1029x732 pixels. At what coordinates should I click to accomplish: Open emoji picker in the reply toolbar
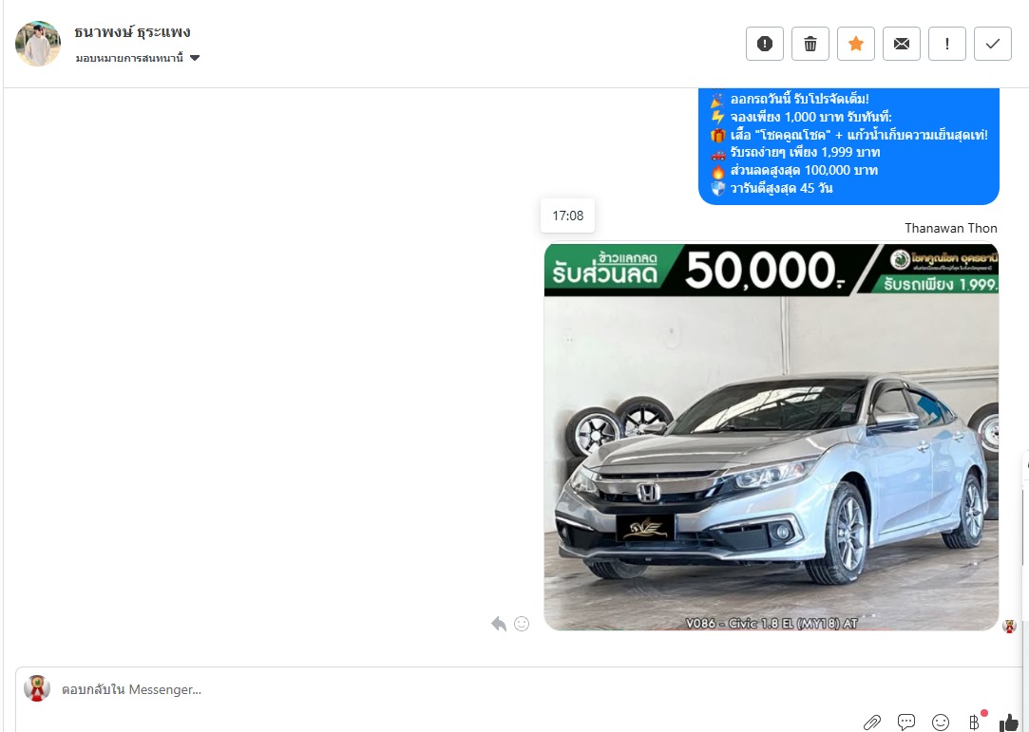[941, 723]
